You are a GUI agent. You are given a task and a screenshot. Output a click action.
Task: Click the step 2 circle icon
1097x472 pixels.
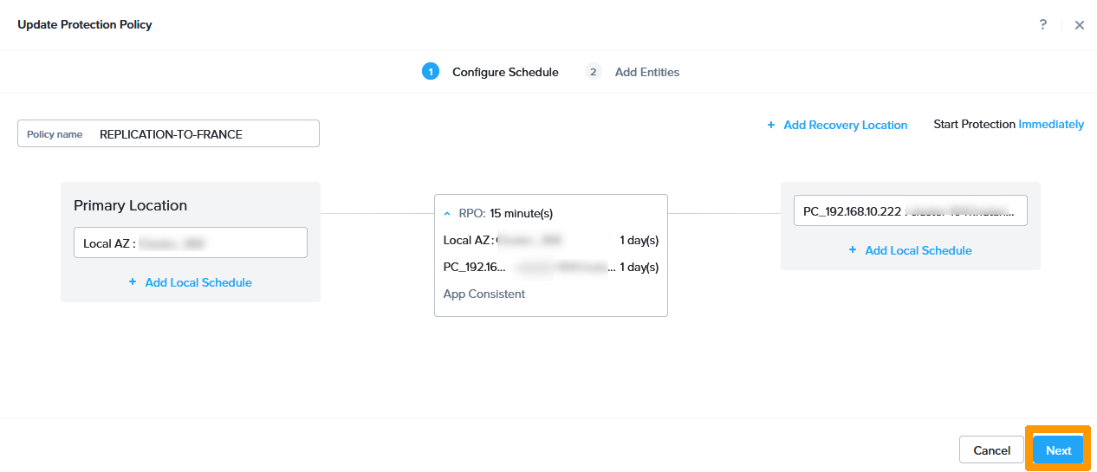[593, 72]
